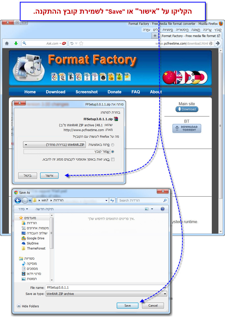The height and width of the screenshot is (318, 225).
Task: Click the reload arrow in the address bar
Action: pyautogui.click(x=72, y=43)
